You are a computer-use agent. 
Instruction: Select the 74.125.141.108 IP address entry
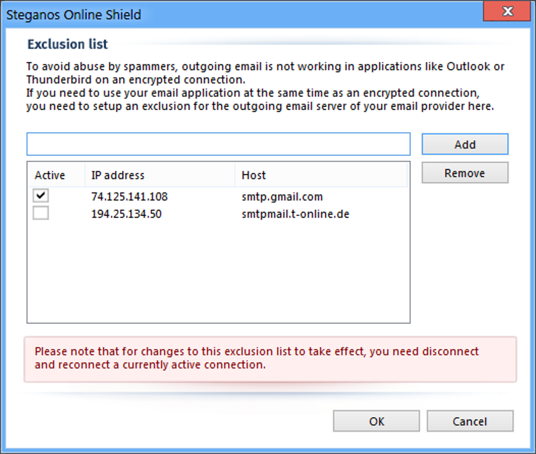pos(129,197)
